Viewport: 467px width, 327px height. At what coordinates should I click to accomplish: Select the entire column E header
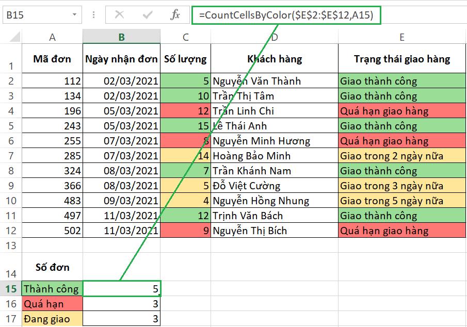(401, 37)
